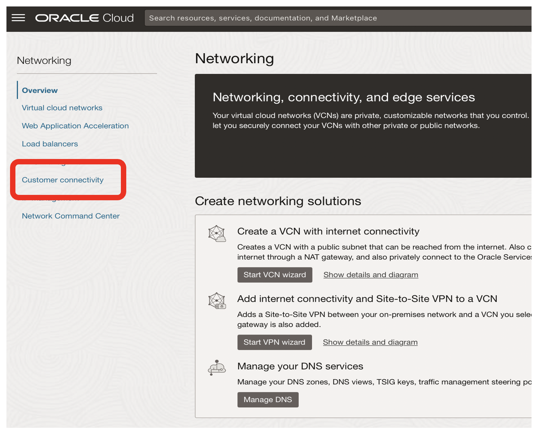Focus the resource search field

[337, 18]
